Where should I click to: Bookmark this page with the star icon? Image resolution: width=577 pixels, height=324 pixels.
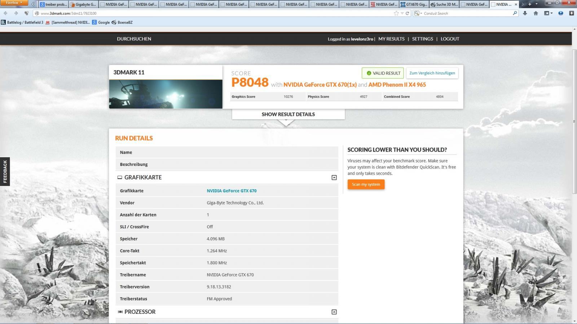pyautogui.click(x=396, y=13)
